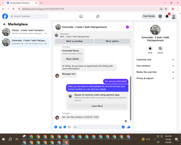The width and height of the screenshot is (181, 145).
Task: Click chat message scrollbar
Action: pyautogui.click(x=130, y=98)
